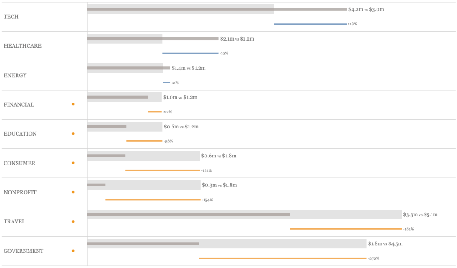This screenshot has height=268, width=457.
Task: Click the ENERGY category label
Action: (15, 75)
